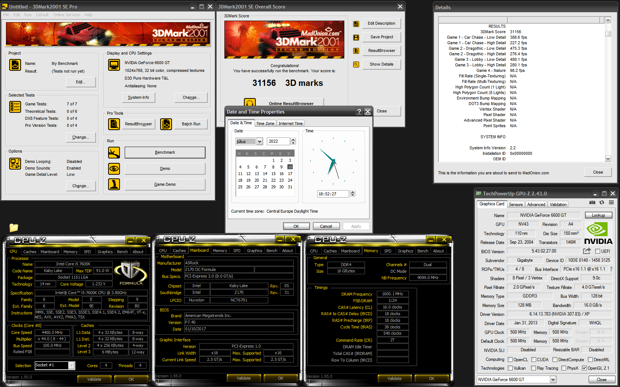Open the Validation tab in GPU-Z

click(x=558, y=205)
